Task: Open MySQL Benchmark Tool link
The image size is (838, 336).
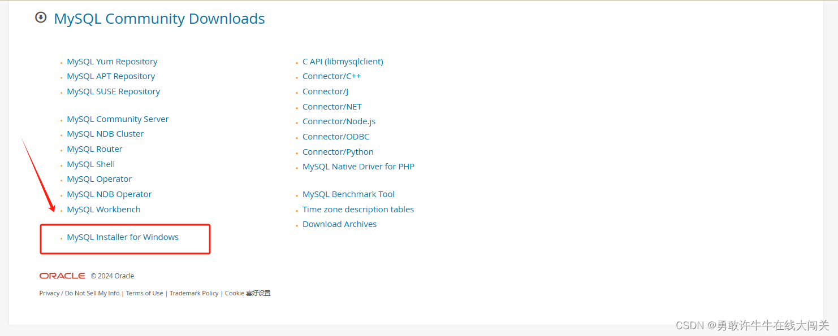Action: click(x=348, y=194)
